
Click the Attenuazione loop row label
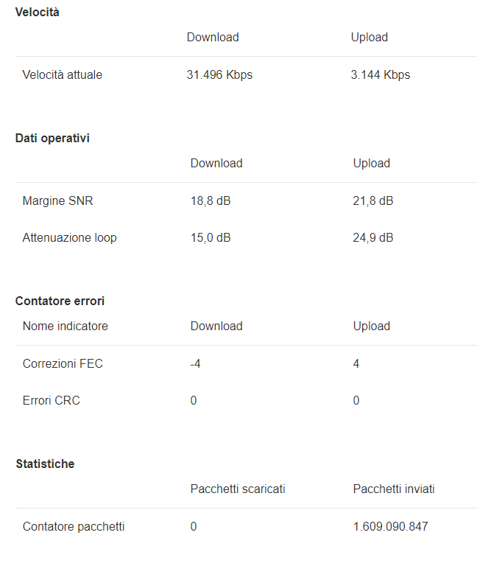(70, 238)
